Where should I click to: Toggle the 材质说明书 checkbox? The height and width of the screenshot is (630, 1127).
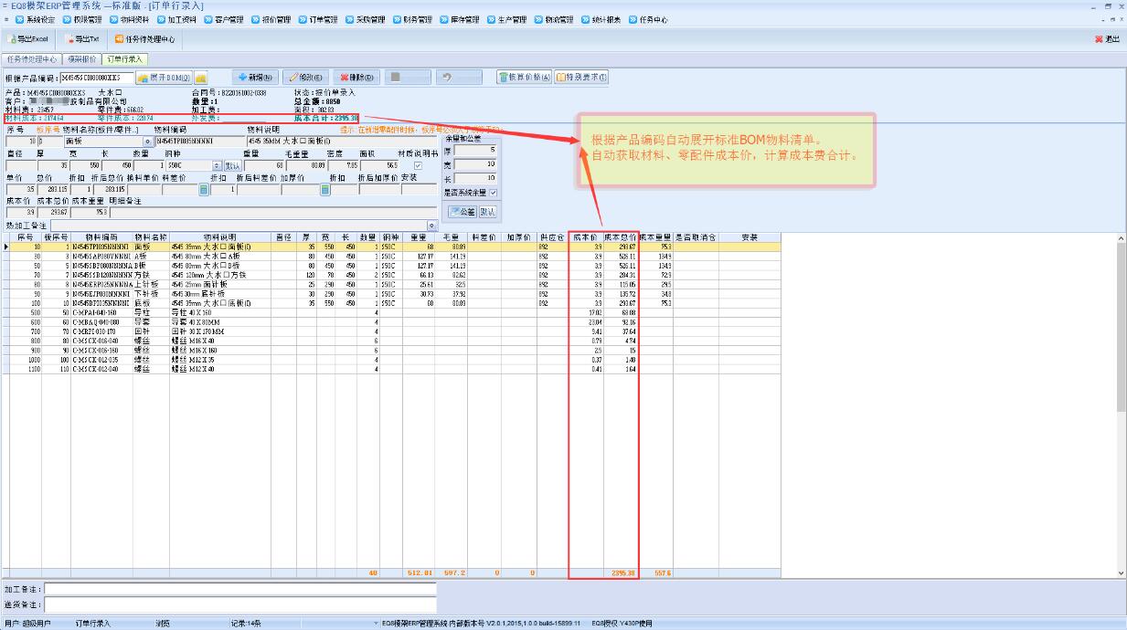point(419,165)
